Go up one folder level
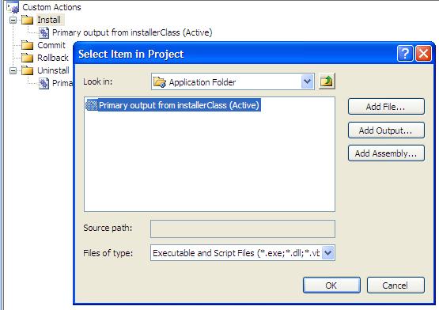 pyautogui.click(x=327, y=81)
